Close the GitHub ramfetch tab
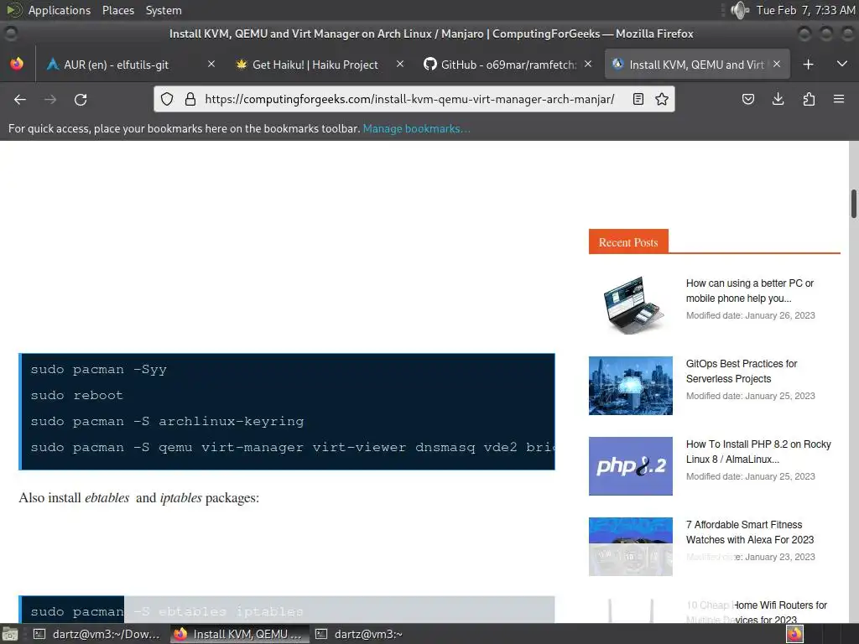The image size is (859, 644). point(588,64)
